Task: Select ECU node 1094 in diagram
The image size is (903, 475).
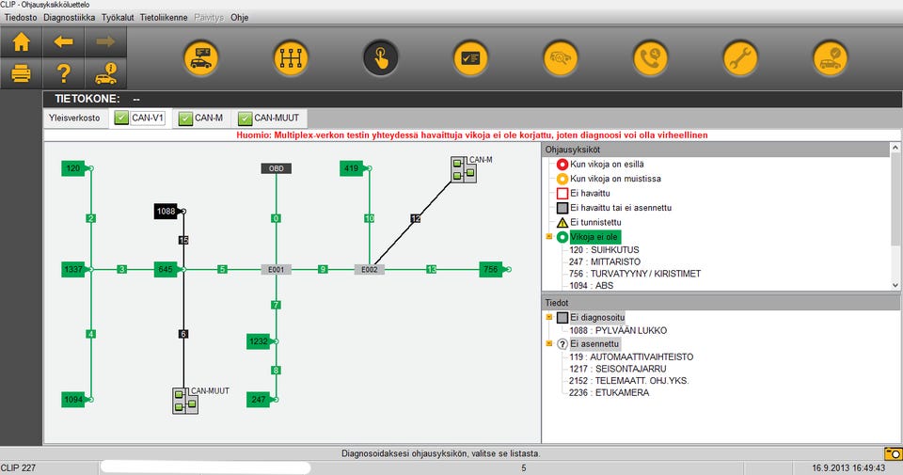Action: point(73,399)
